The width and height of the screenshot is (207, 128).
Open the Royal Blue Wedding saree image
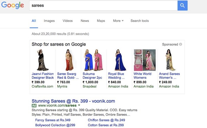click(x=118, y=60)
